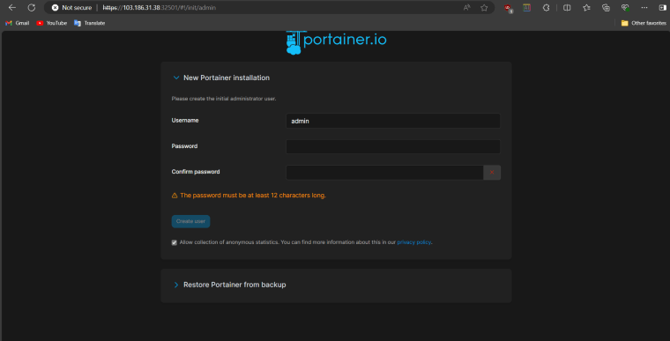Focus the Confirm password input field
The image size is (670, 341).
pos(384,172)
